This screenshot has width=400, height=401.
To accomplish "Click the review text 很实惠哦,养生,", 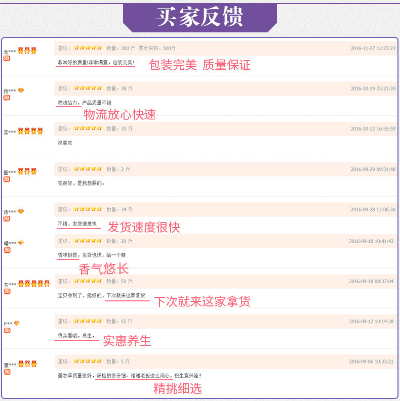I will (76, 336).
